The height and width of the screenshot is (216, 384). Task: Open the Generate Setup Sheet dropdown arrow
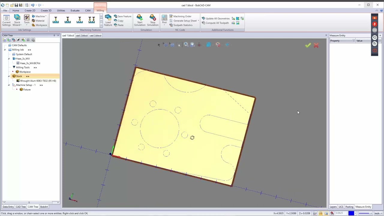(x=198, y=21)
